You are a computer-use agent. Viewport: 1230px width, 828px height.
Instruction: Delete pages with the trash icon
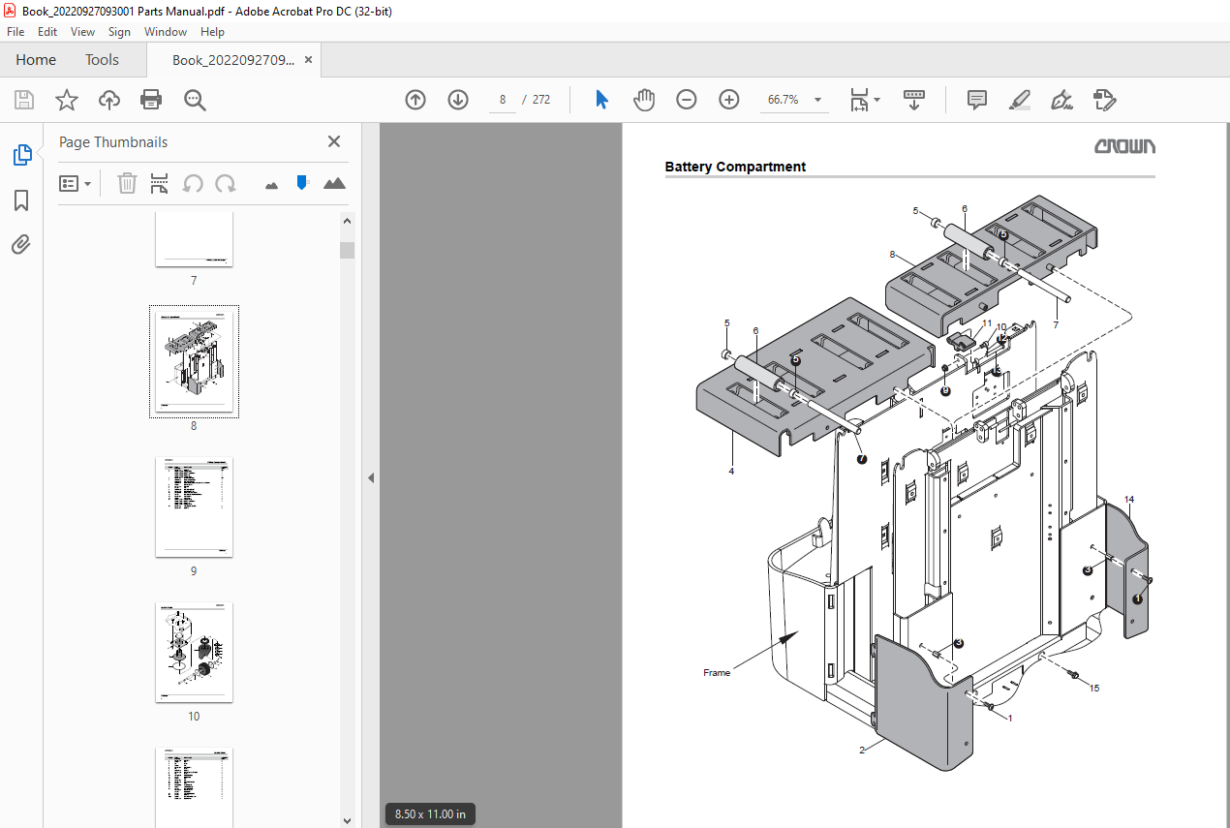coord(127,183)
